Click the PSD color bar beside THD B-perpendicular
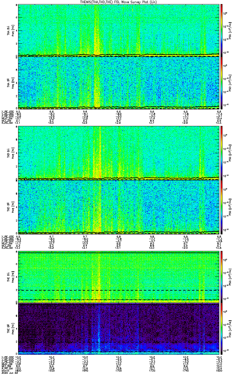Image resolution: width=234 pixels, height=375 pixels. 222,153
